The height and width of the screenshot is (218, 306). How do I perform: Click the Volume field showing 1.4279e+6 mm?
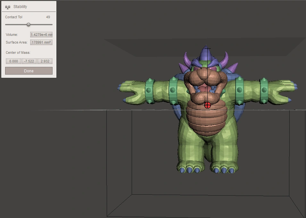point(41,34)
